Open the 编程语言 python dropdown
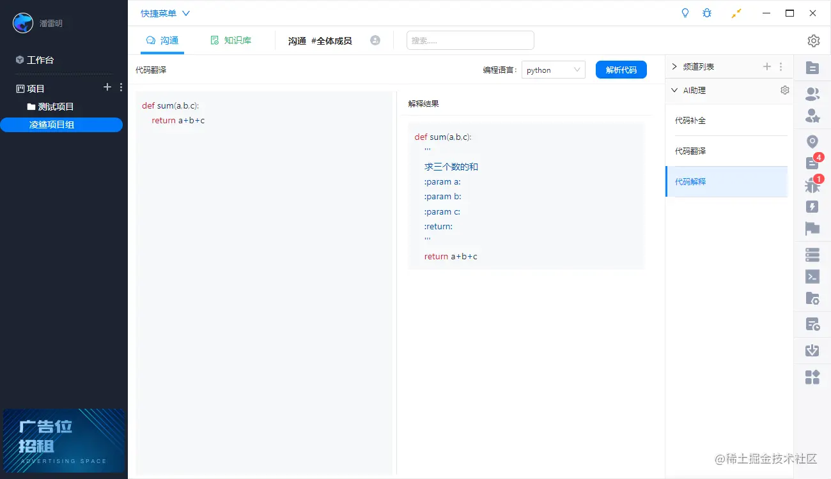Viewport: 831px width, 479px height. 554,70
